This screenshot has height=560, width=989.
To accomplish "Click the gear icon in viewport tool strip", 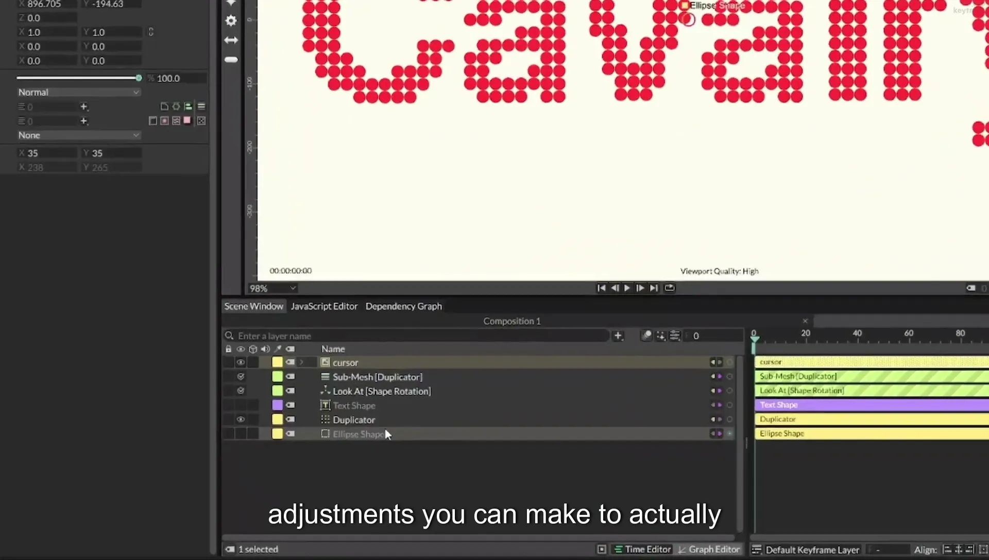I will (x=231, y=21).
